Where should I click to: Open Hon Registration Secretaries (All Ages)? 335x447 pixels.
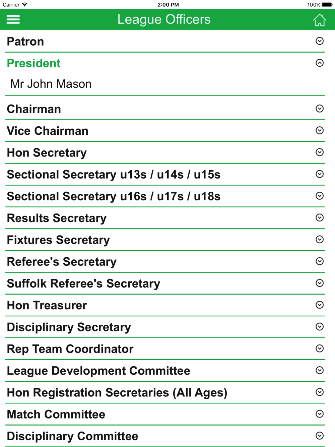(x=165, y=392)
